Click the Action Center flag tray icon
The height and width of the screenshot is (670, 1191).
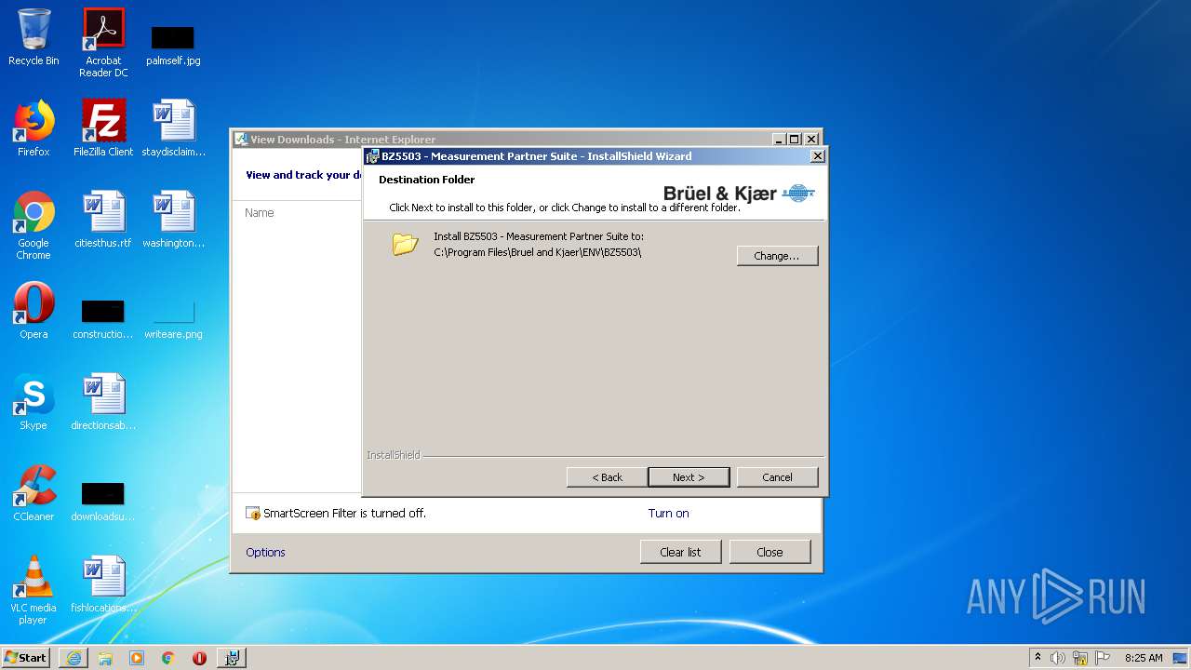[x=1103, y=658]
